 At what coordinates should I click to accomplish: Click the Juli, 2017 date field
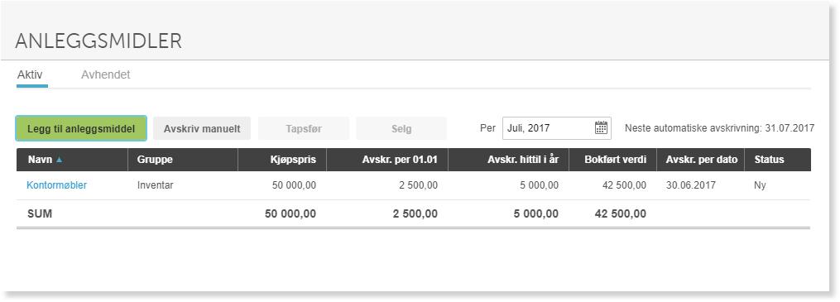click(557, 128)
